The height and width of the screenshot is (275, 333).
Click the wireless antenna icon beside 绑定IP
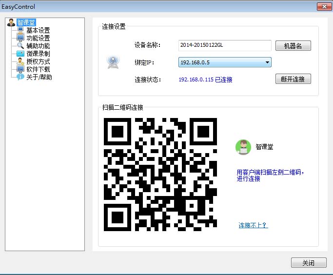click(x=113, y=62)
